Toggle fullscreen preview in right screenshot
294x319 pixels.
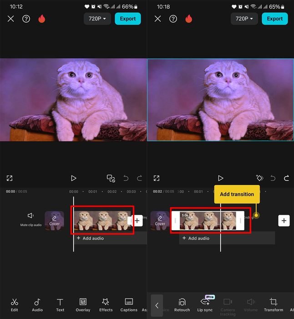(157, 178)
